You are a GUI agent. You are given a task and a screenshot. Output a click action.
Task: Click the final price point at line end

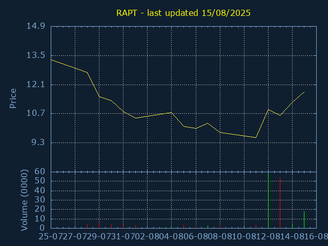tap(304, 92)
